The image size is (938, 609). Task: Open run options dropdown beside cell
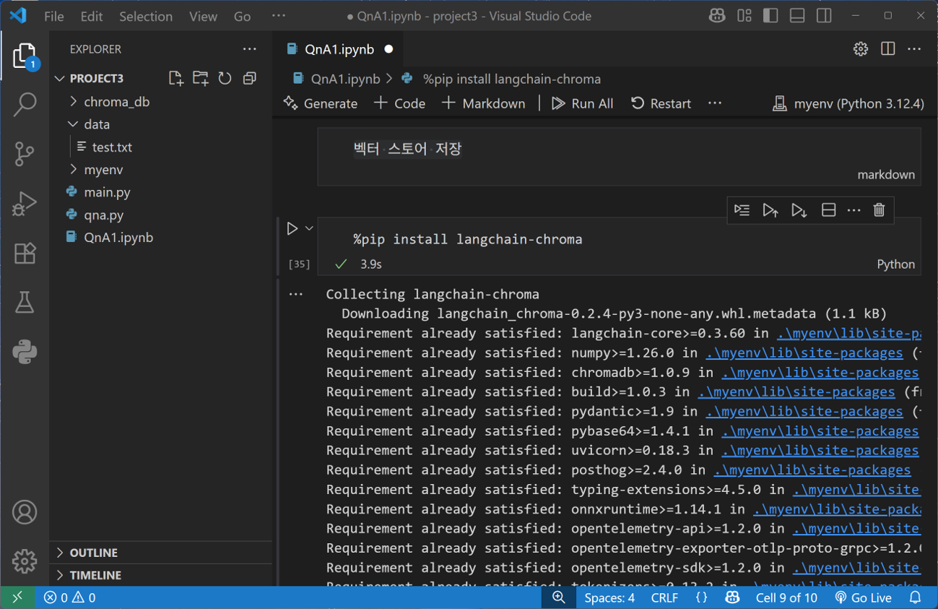309,228
